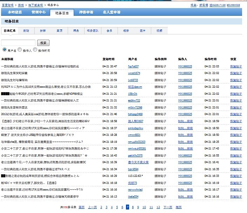Open user nmuuttd32203 profile link
Viewport: 247px width, 213px height.
pyautogui.click(x=136, y=142)
